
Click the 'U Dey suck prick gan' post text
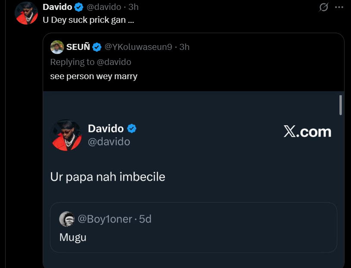(88, 20)
